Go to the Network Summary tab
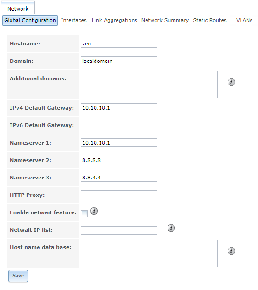The width and height of the screenshot is (258, 290). point(165,20)
